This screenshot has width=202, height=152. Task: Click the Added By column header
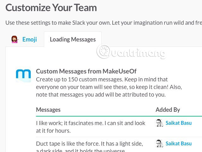point(168,110)
